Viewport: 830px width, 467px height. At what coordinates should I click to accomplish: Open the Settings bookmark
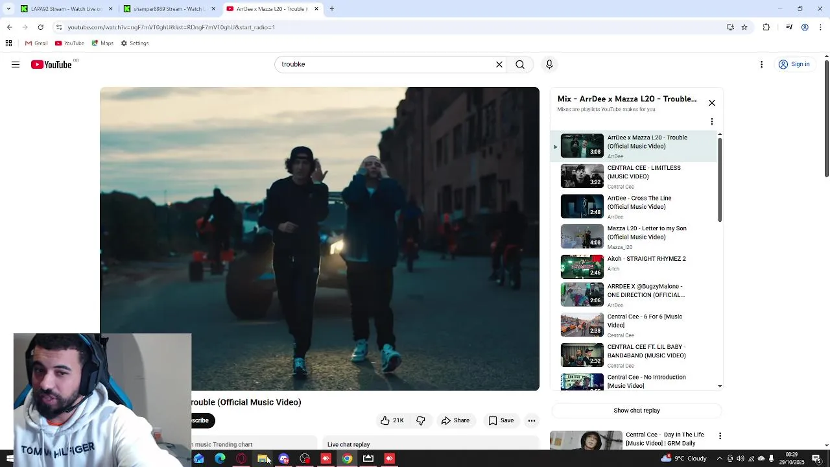135,43
